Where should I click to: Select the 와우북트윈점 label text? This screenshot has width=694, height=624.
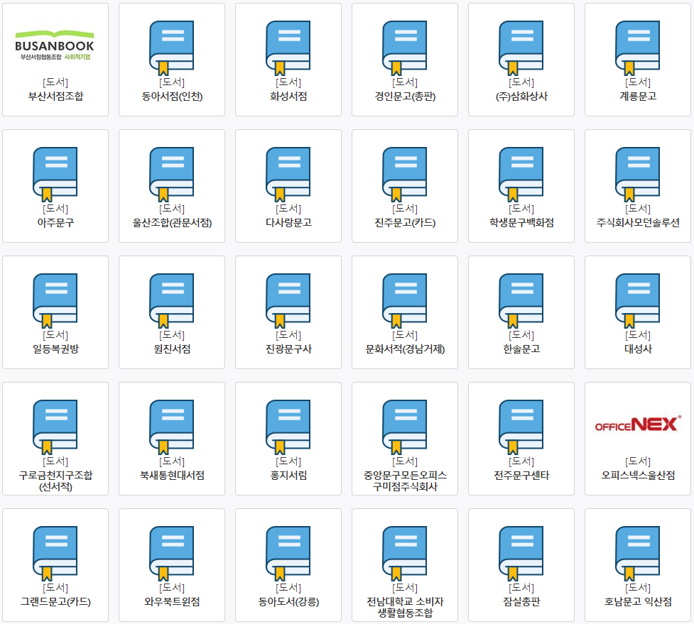(x=172, y=602)
